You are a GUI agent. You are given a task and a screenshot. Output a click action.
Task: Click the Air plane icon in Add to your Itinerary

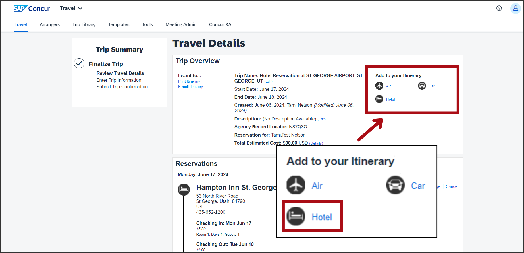click(x=379, y=86)
